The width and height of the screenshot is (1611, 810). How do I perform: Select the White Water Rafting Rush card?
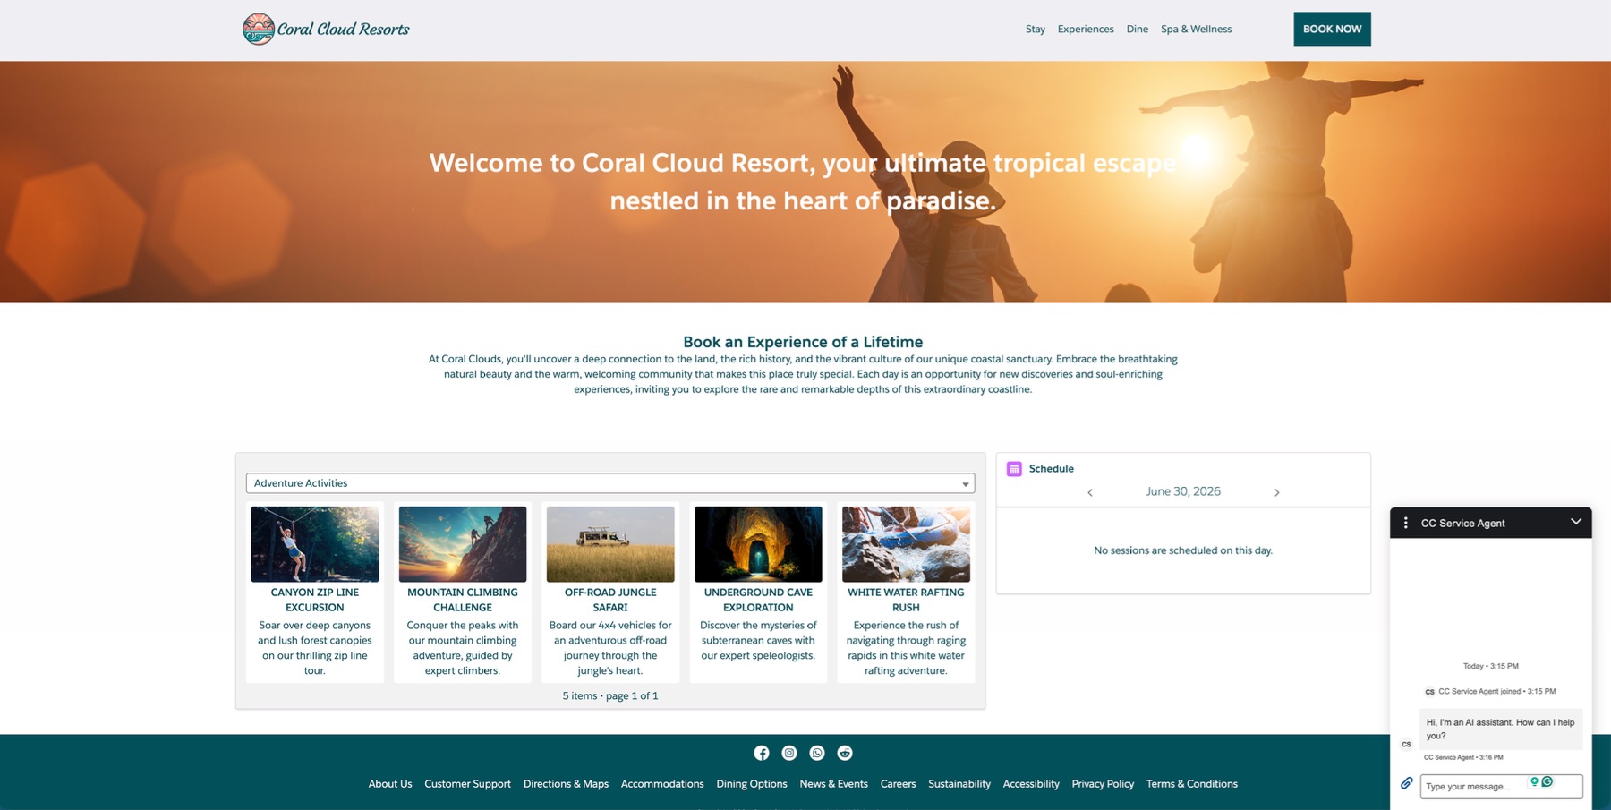906,593
